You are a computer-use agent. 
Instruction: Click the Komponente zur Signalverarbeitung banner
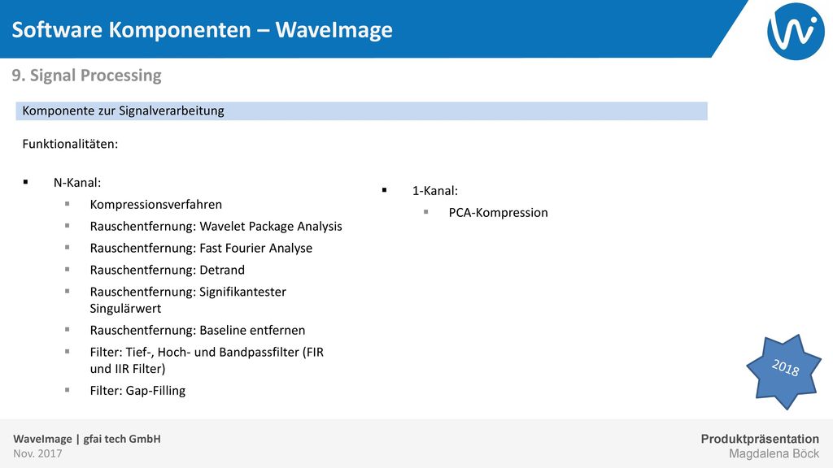pyautogui.click(x=361, y=110)
